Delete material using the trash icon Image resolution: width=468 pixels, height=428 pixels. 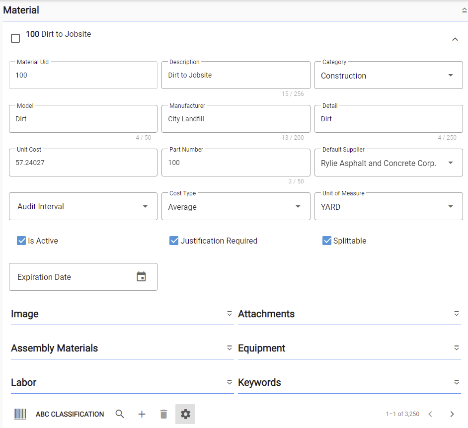tap(163, 414)
